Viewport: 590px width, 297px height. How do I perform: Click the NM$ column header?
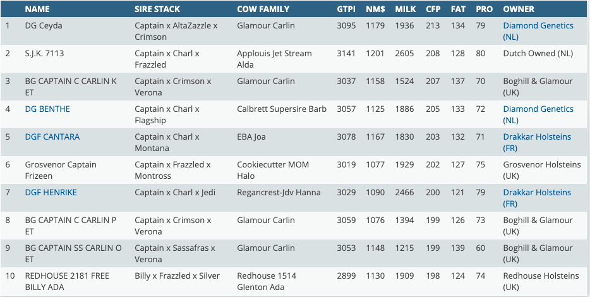click(x=375, y=9)
